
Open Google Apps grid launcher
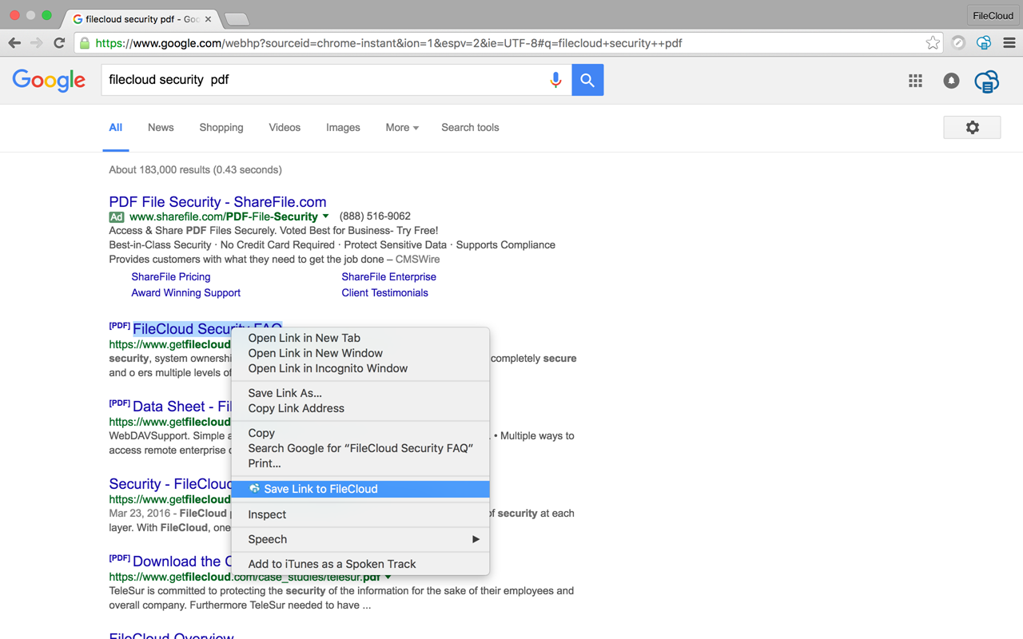[x=915, y=81]
